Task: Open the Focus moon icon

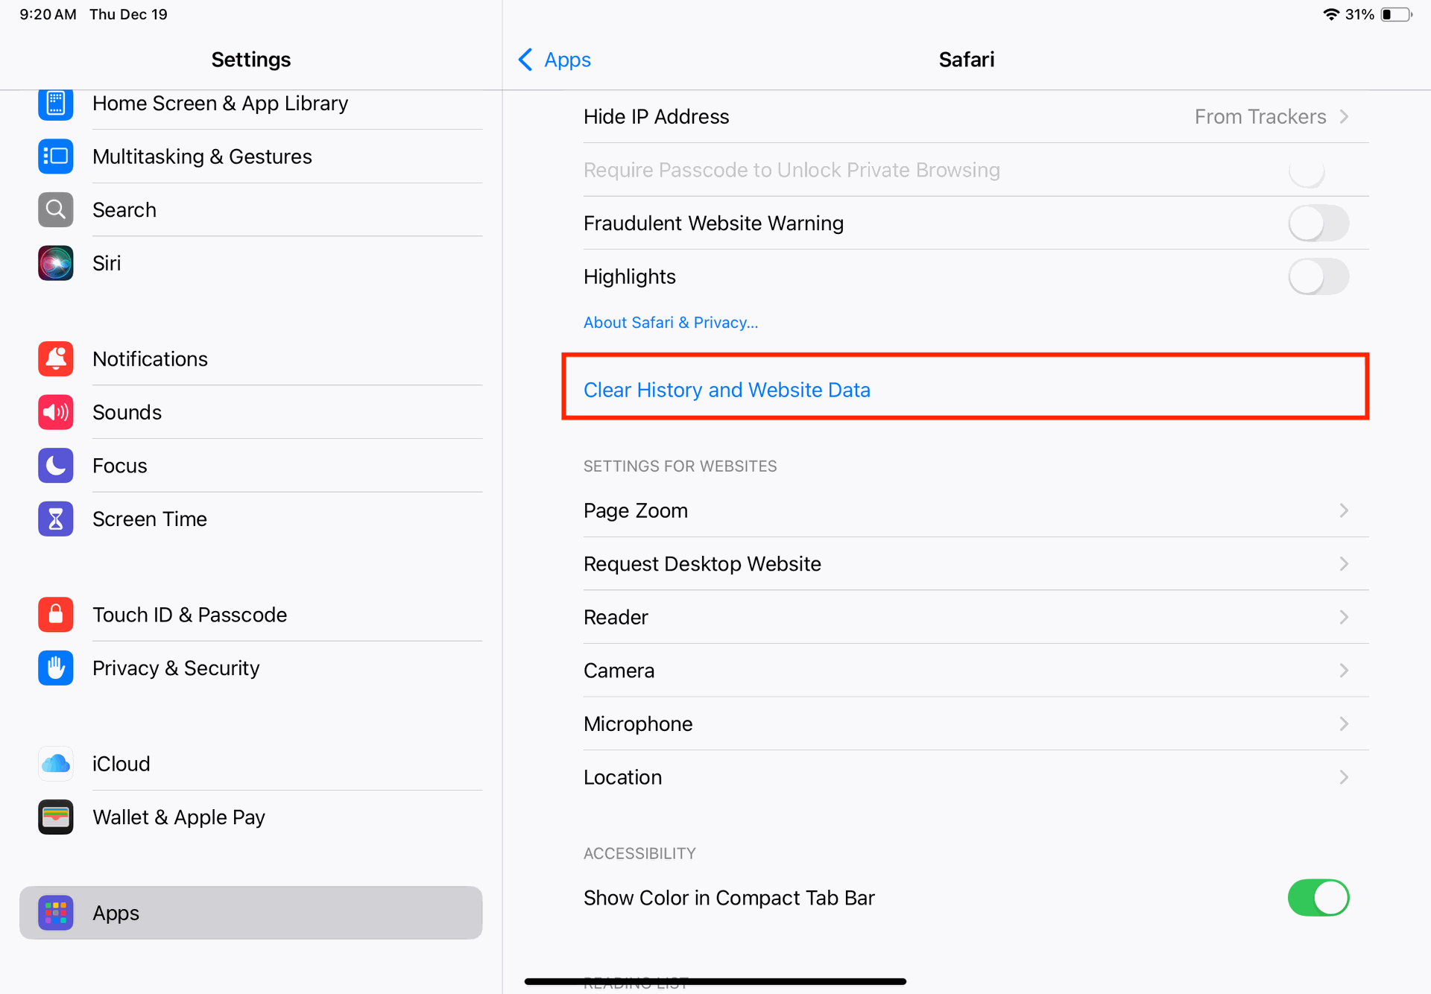Action: (x=56, y=466)
